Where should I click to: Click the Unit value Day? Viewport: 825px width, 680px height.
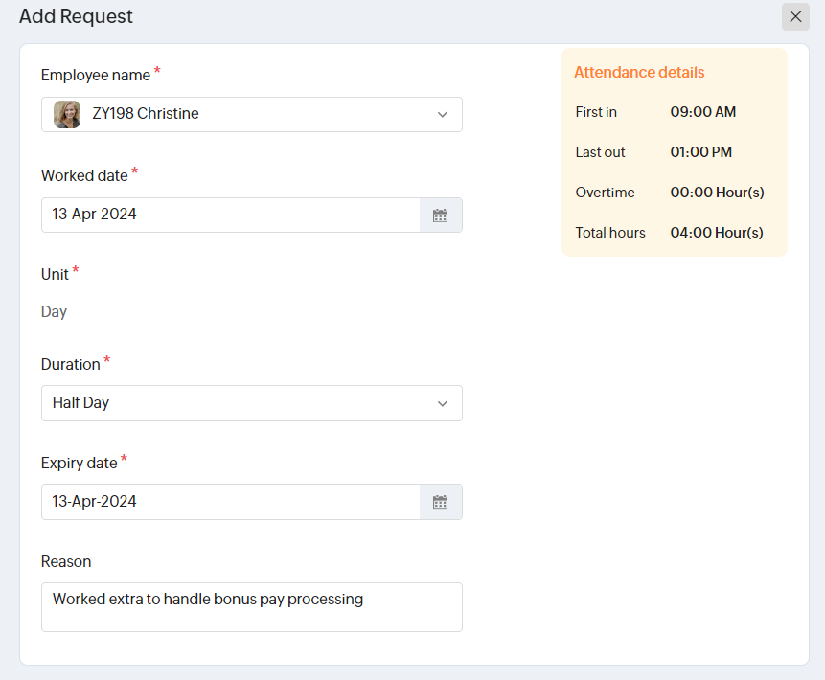[55, 312]
